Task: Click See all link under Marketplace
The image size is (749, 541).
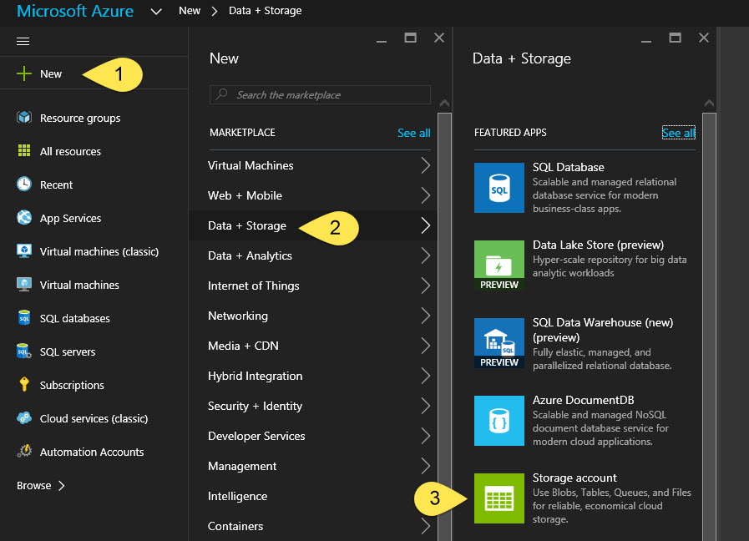Action: [x=413, y=133]
